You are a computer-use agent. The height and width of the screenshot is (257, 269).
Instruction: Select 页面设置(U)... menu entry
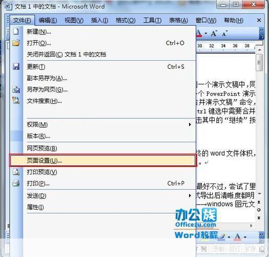(x=102, y=160)
